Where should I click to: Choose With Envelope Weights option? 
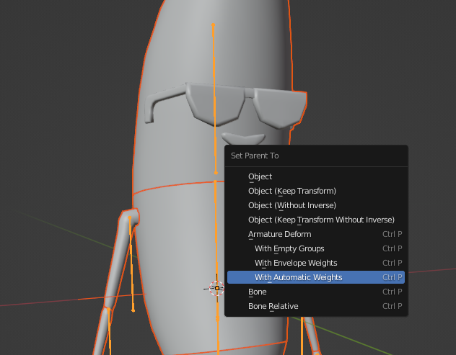(x=316, y=263)
